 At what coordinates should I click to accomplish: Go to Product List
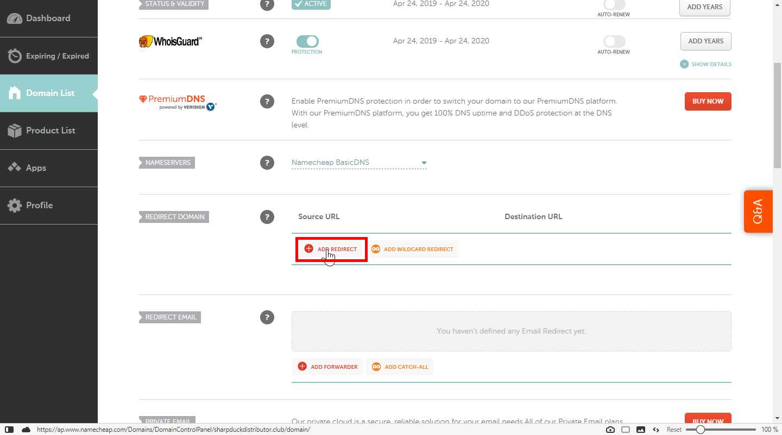pyautogui.click(x=49, y=131)
